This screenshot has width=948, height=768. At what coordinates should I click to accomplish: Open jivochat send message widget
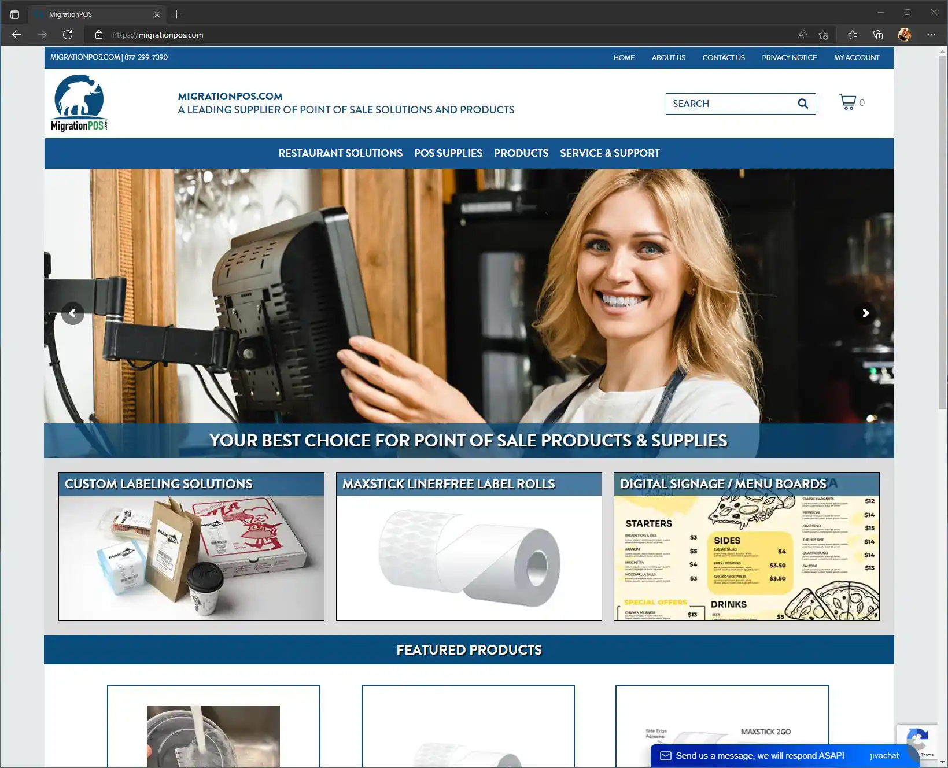click(759, 756)
